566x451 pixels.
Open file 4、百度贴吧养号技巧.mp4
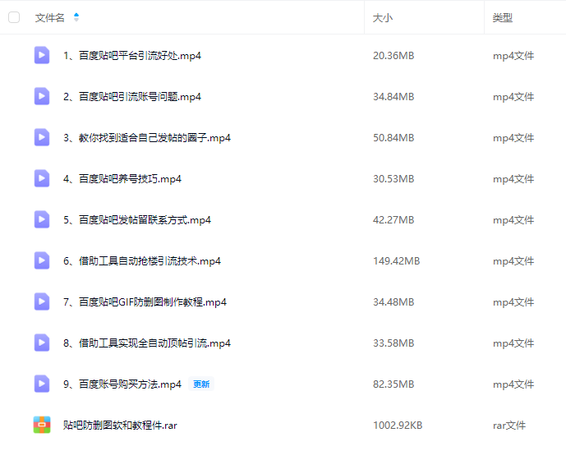coord(122,179)
